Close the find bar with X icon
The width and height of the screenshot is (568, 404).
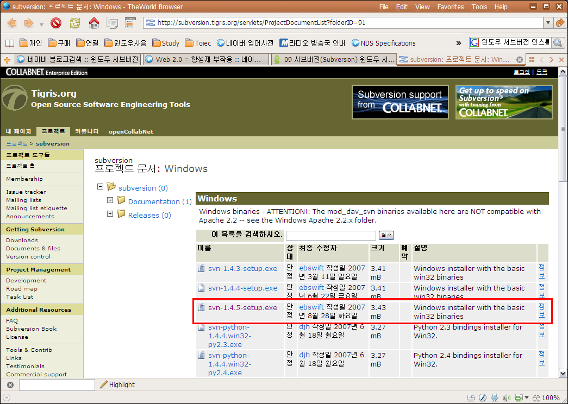coord(10,385)
